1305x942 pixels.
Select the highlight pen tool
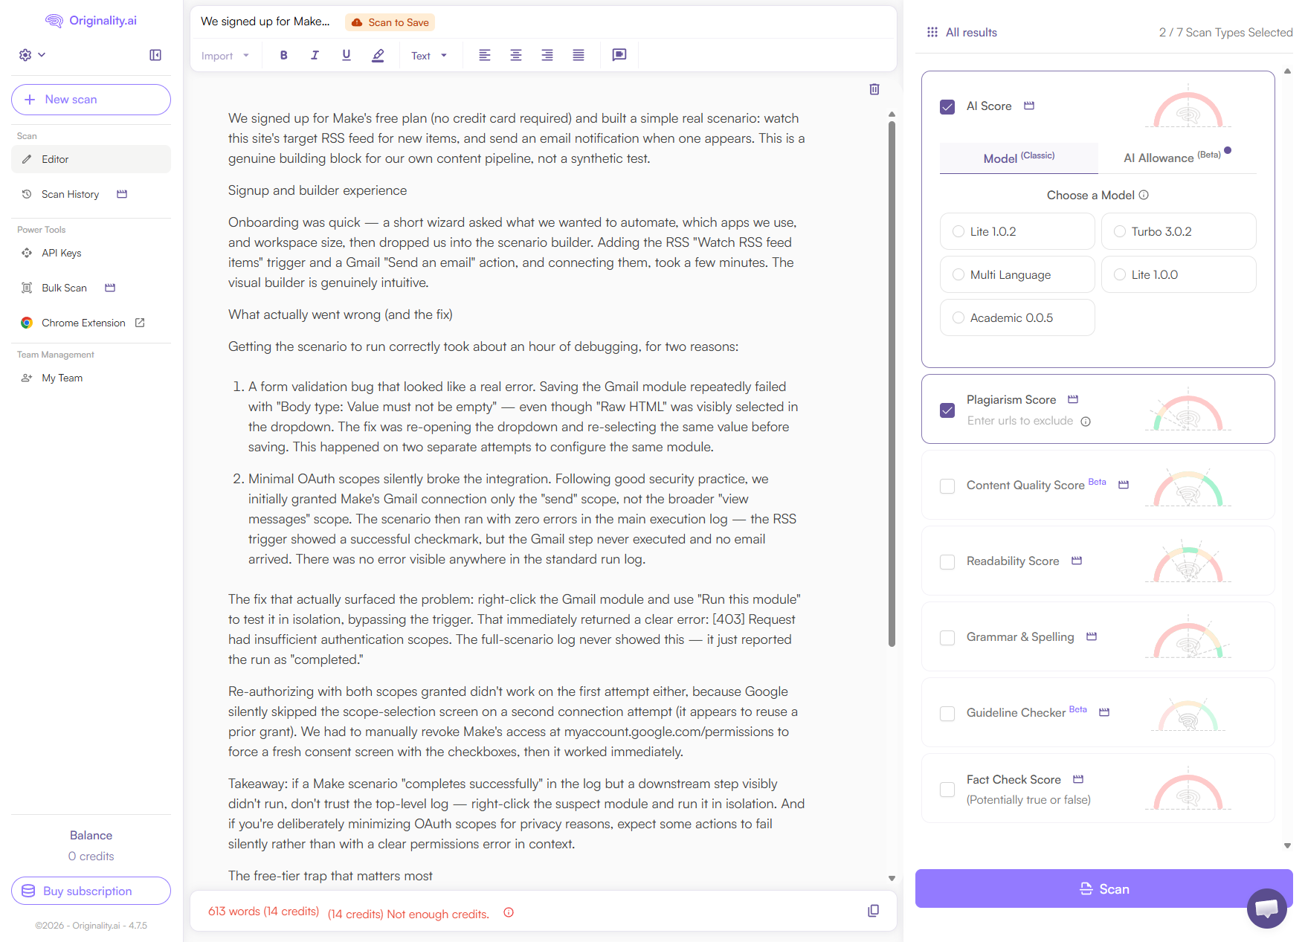(378, 55)
